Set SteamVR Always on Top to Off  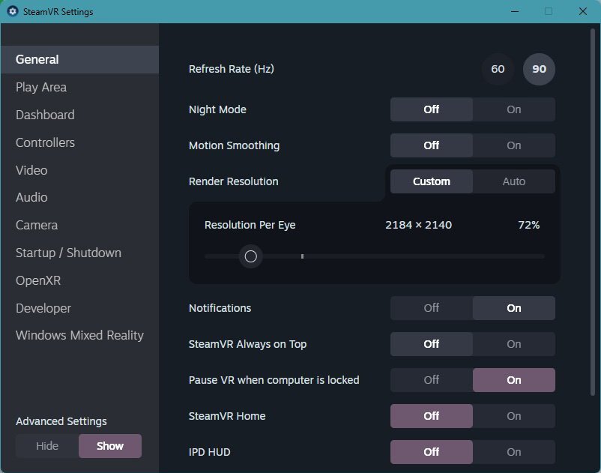(x=431, y=344)
